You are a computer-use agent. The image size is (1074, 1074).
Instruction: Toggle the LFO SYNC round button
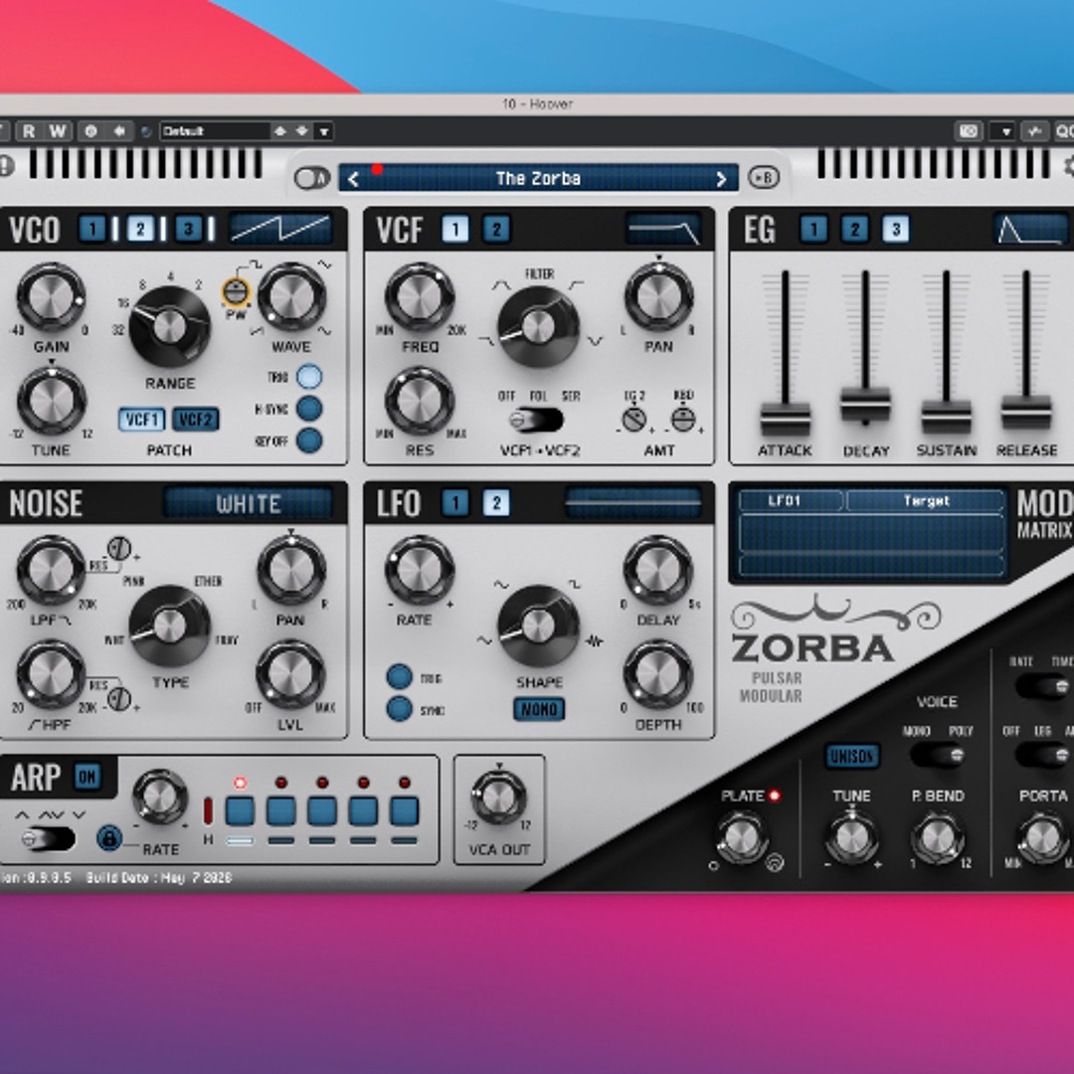(400, 709)
